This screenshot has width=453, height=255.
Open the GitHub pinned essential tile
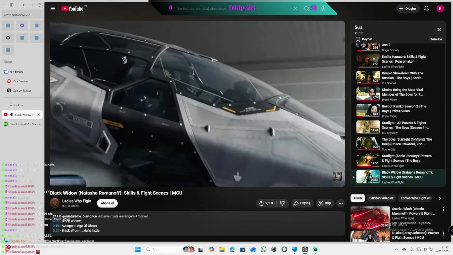coord(8,38)
